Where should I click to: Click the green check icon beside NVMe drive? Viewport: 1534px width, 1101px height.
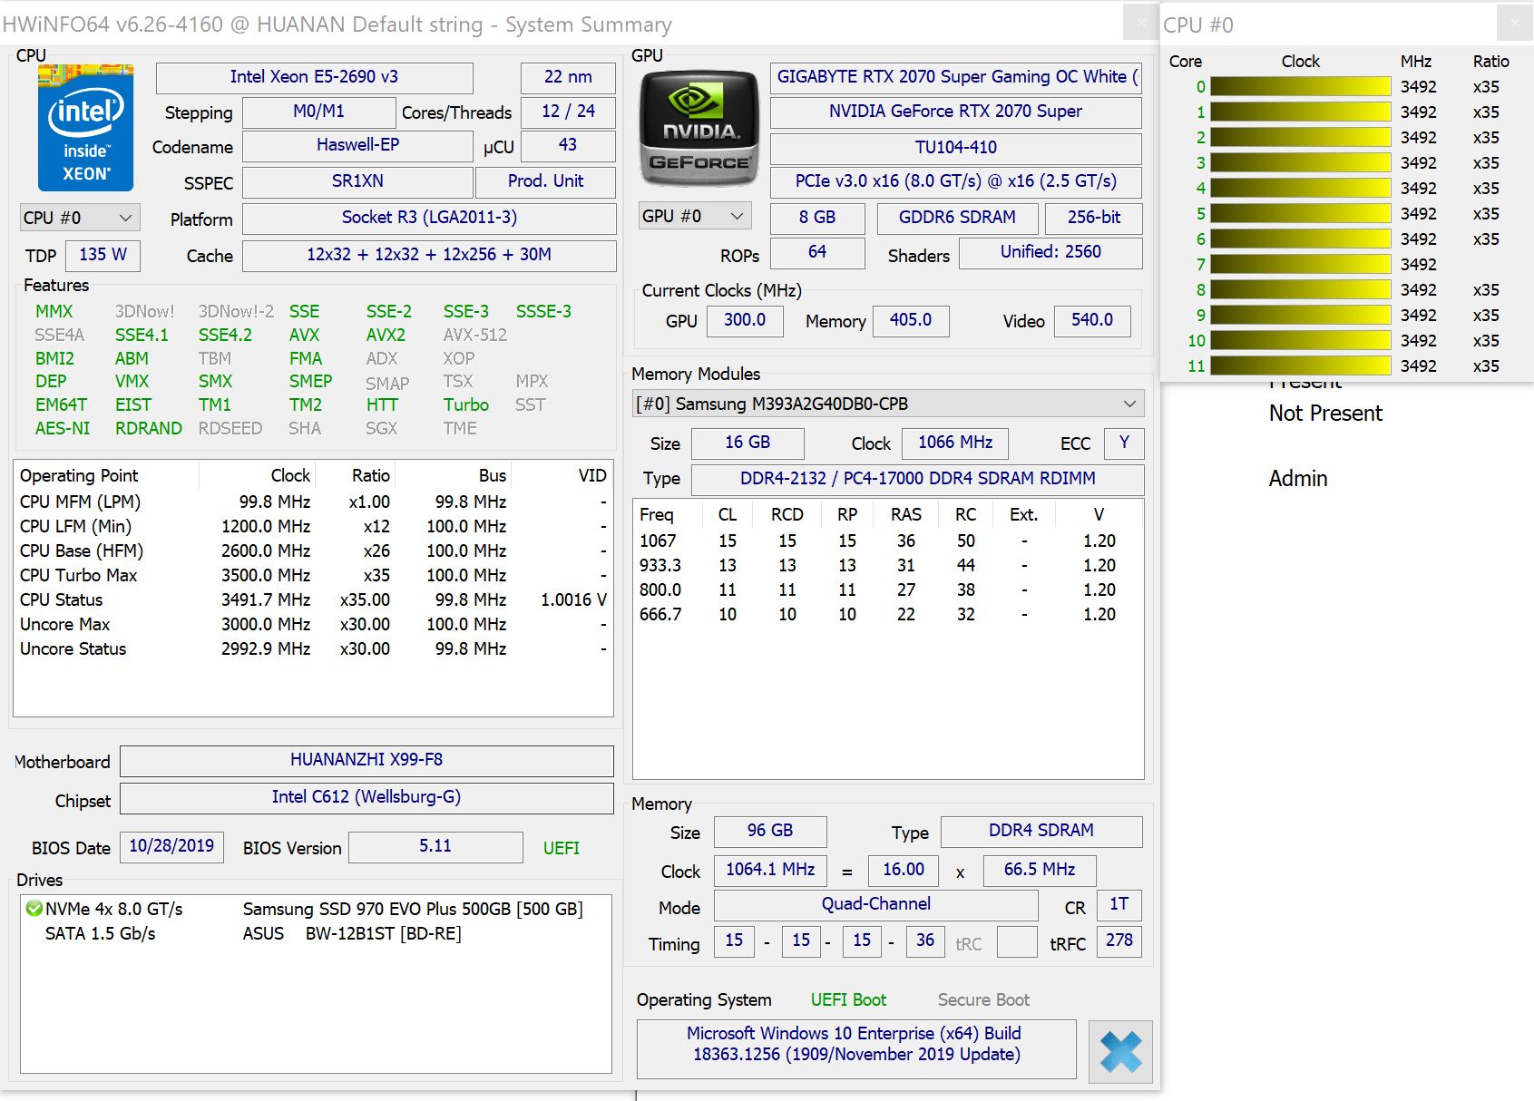coord(34,908)
